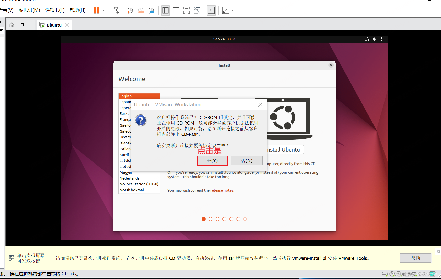Click the stretch guest display icon
The image size is (441, 279).
coord(225,10)
